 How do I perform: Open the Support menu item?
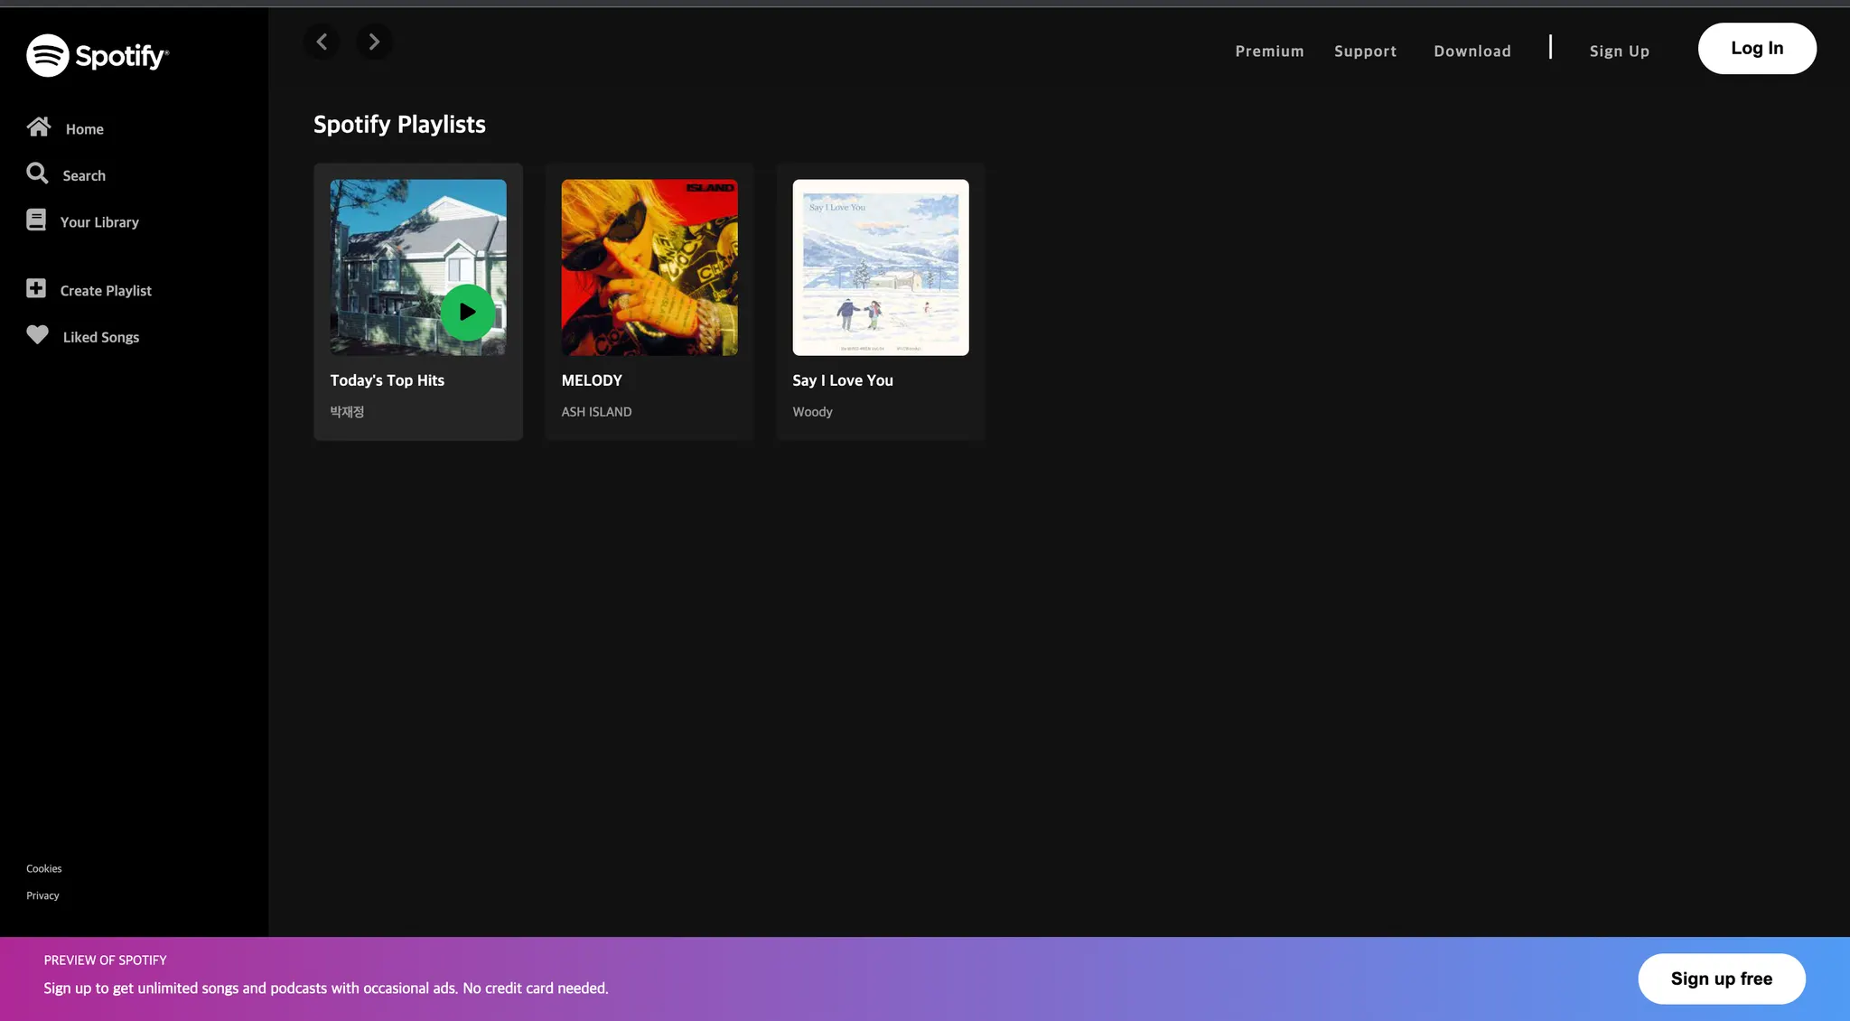point(1365,52)
